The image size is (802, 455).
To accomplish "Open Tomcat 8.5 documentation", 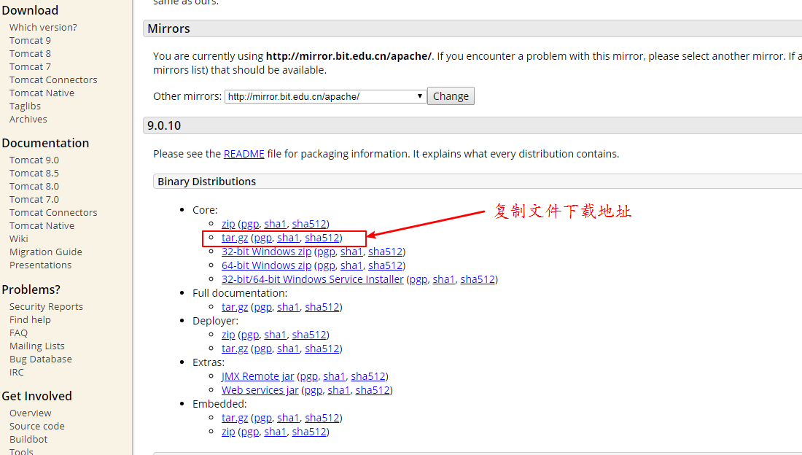I will (x=34, y=173).
